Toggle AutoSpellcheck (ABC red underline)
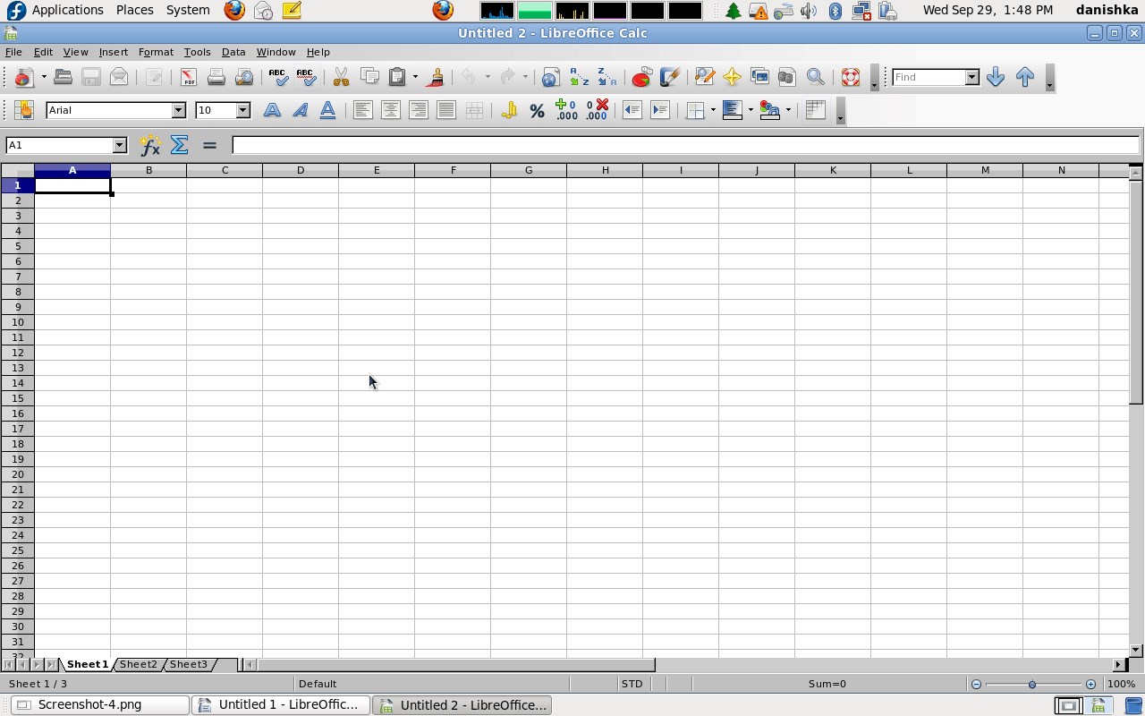1145x716 pixels. (306, 77)
